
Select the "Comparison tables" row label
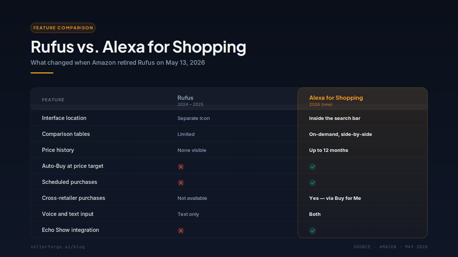point(66,134)
